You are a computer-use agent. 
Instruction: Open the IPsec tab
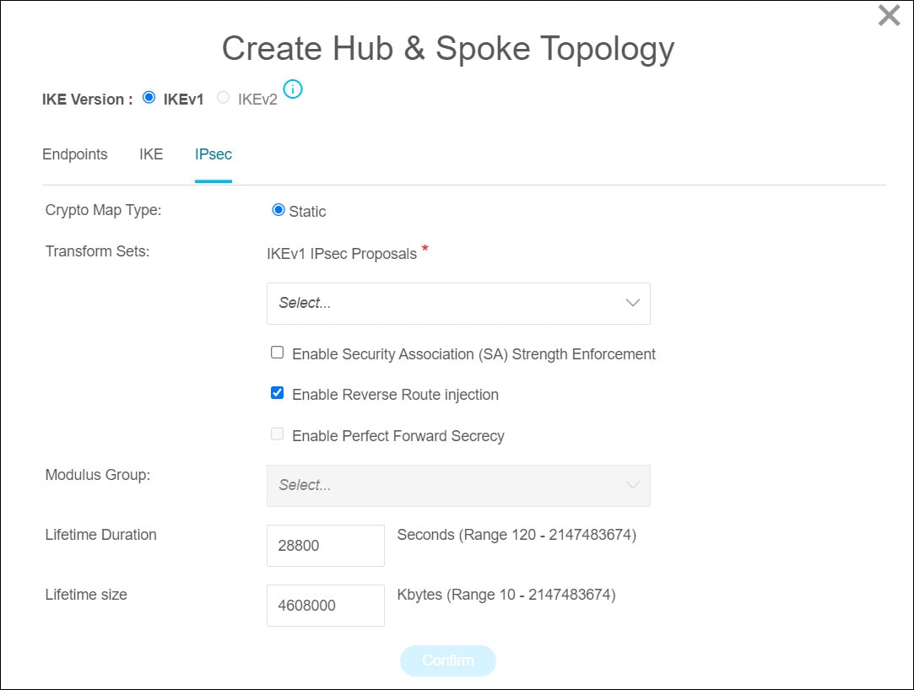(214, 154)
